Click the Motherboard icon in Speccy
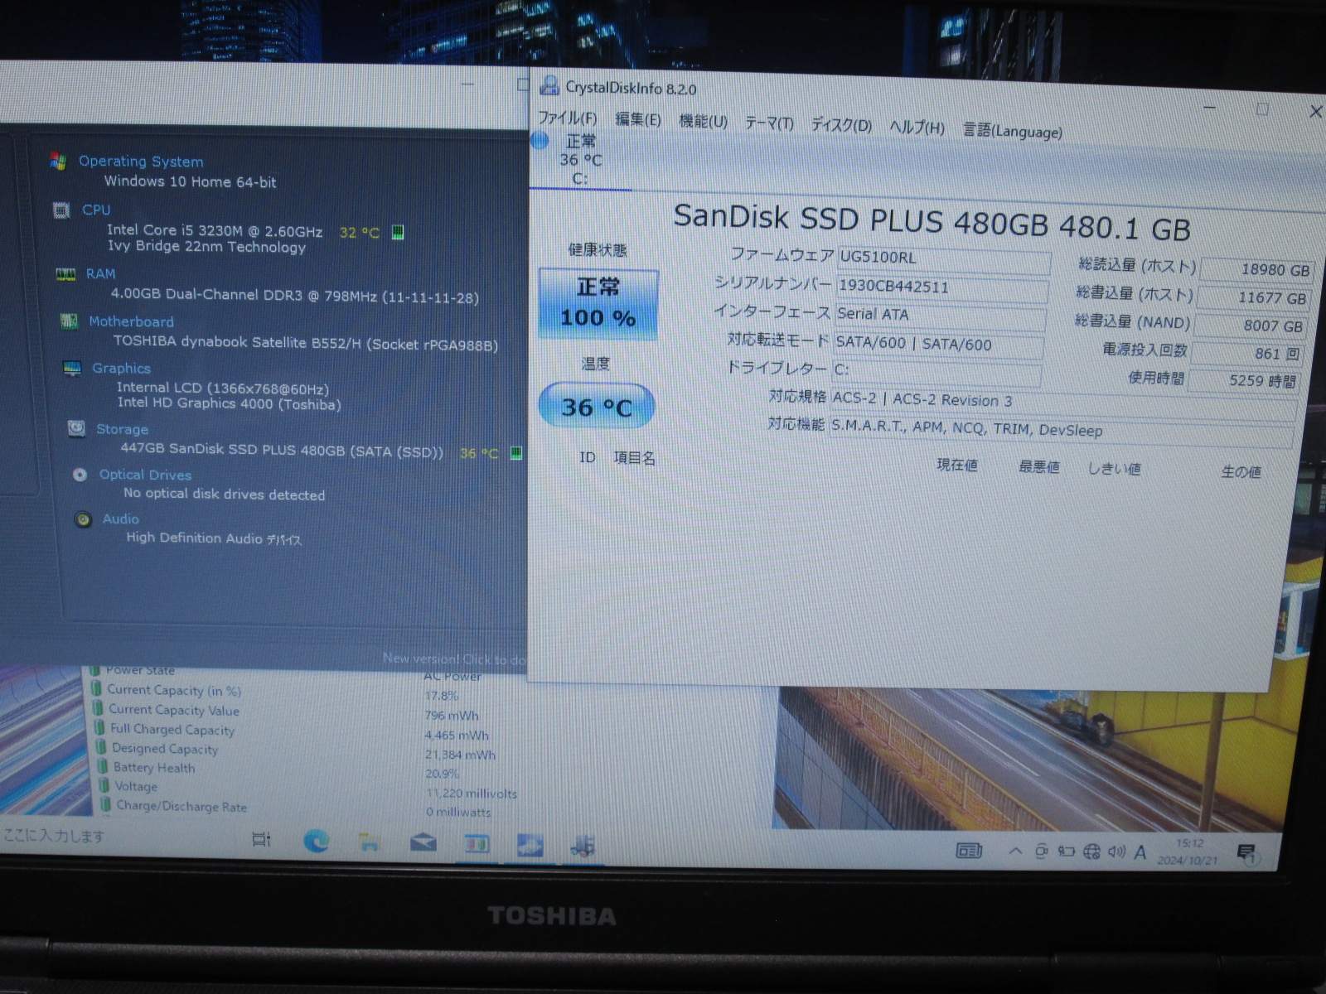Image resolution: width=1326 pixels, height=994 pixels. pos(69,321)
